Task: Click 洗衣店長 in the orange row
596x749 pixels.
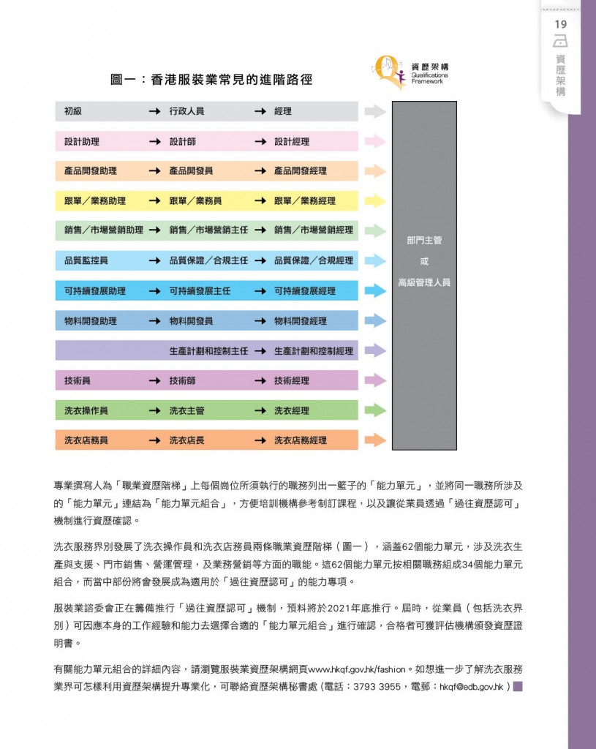Action: (x=186, y=440)
